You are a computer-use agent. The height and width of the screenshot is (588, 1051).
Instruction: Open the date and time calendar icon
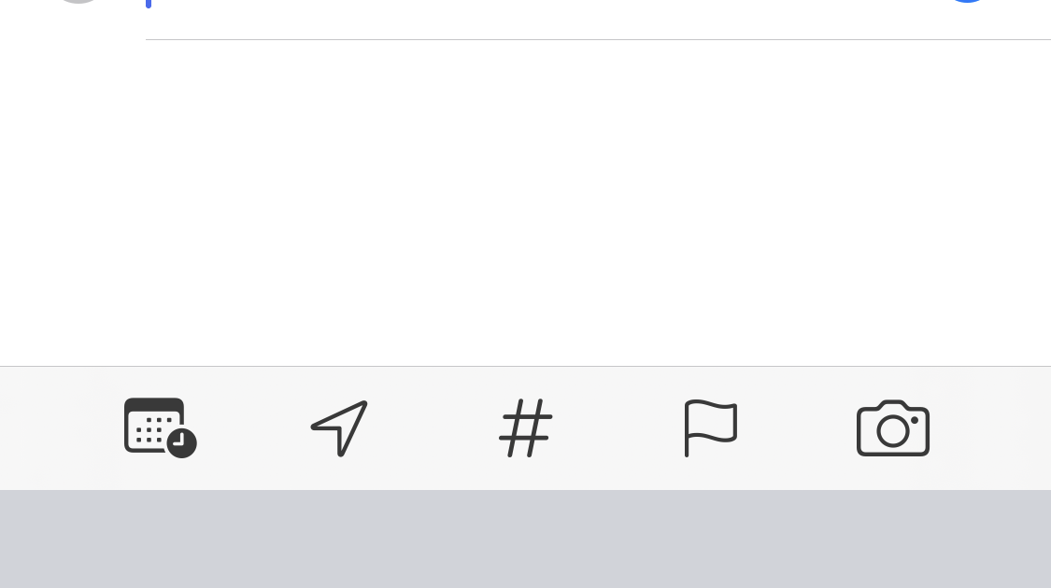coord(160,428)
